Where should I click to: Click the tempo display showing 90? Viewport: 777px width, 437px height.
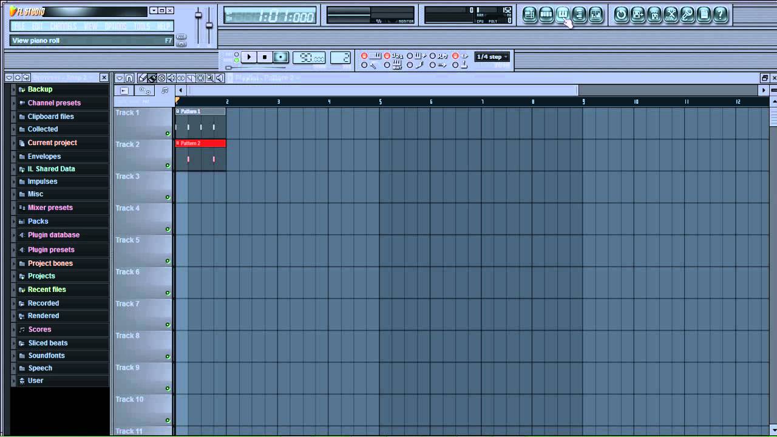[308, 58]
